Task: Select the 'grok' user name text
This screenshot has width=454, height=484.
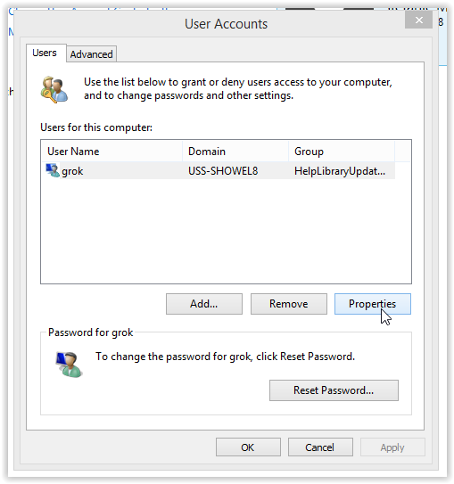Action: point(72,171)
